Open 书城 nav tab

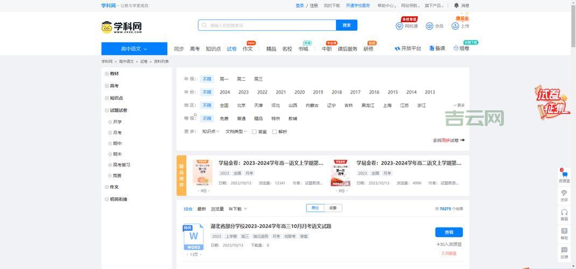pyautogui.click(x=303, y=49)
